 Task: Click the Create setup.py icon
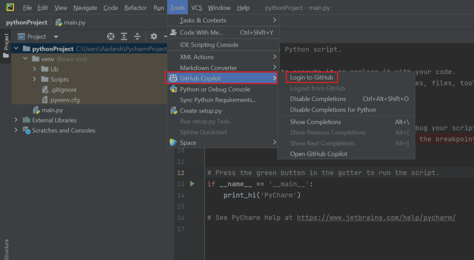174,111
